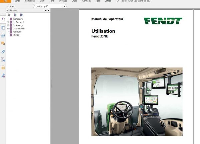Open the Form ribbon tab
Viewport: 200px width, 144px height.
[52, 1]
